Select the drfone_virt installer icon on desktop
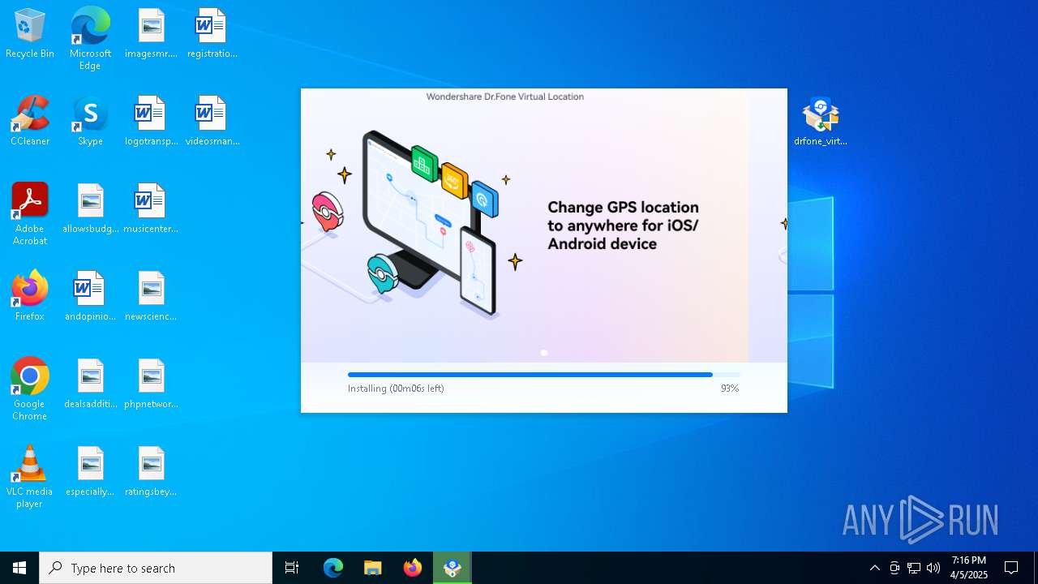This screenshot has width=1038, height=584. (821, 122)
